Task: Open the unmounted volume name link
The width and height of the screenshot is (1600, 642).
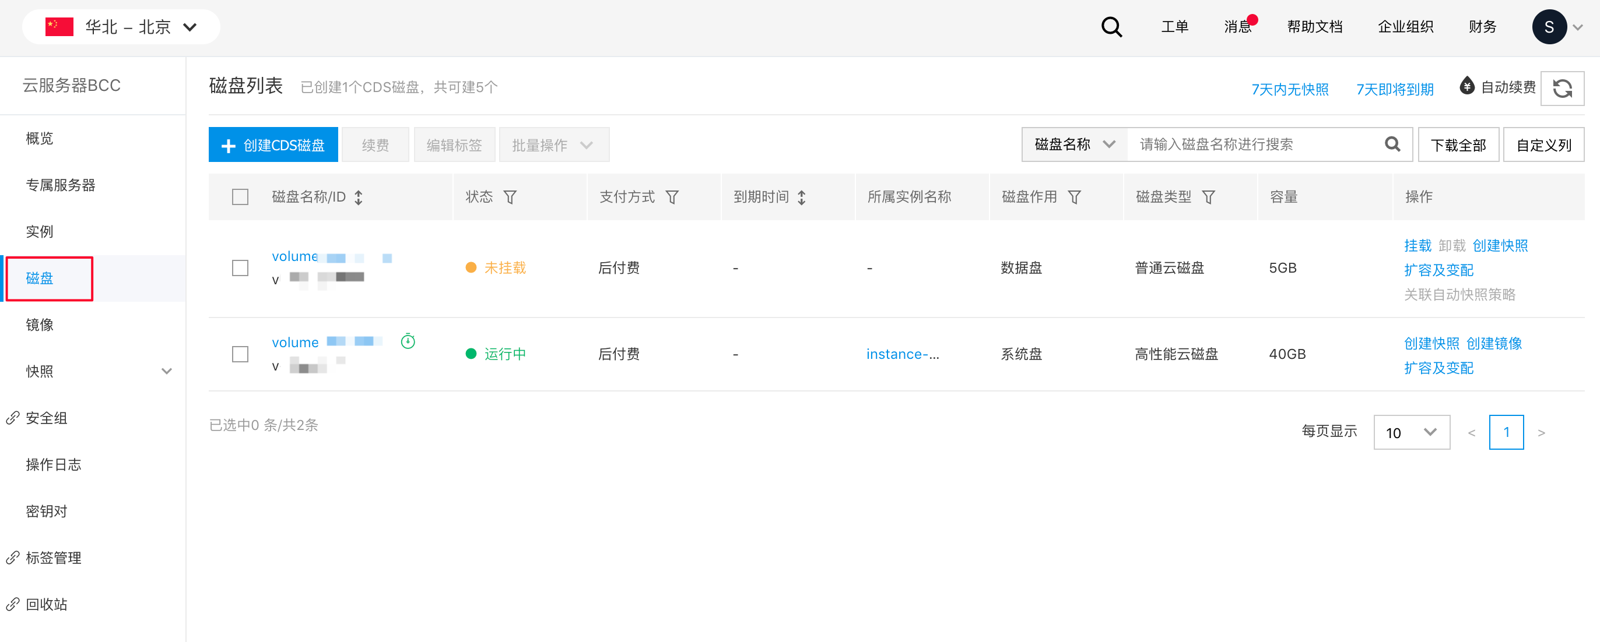Action: pos(332,256)
